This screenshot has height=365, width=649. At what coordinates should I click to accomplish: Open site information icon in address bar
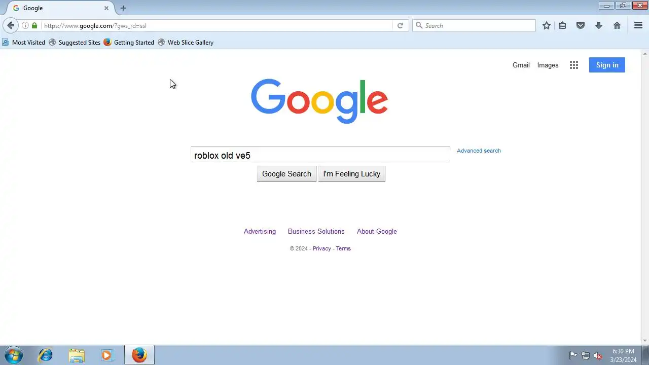[x=25, y=25]
